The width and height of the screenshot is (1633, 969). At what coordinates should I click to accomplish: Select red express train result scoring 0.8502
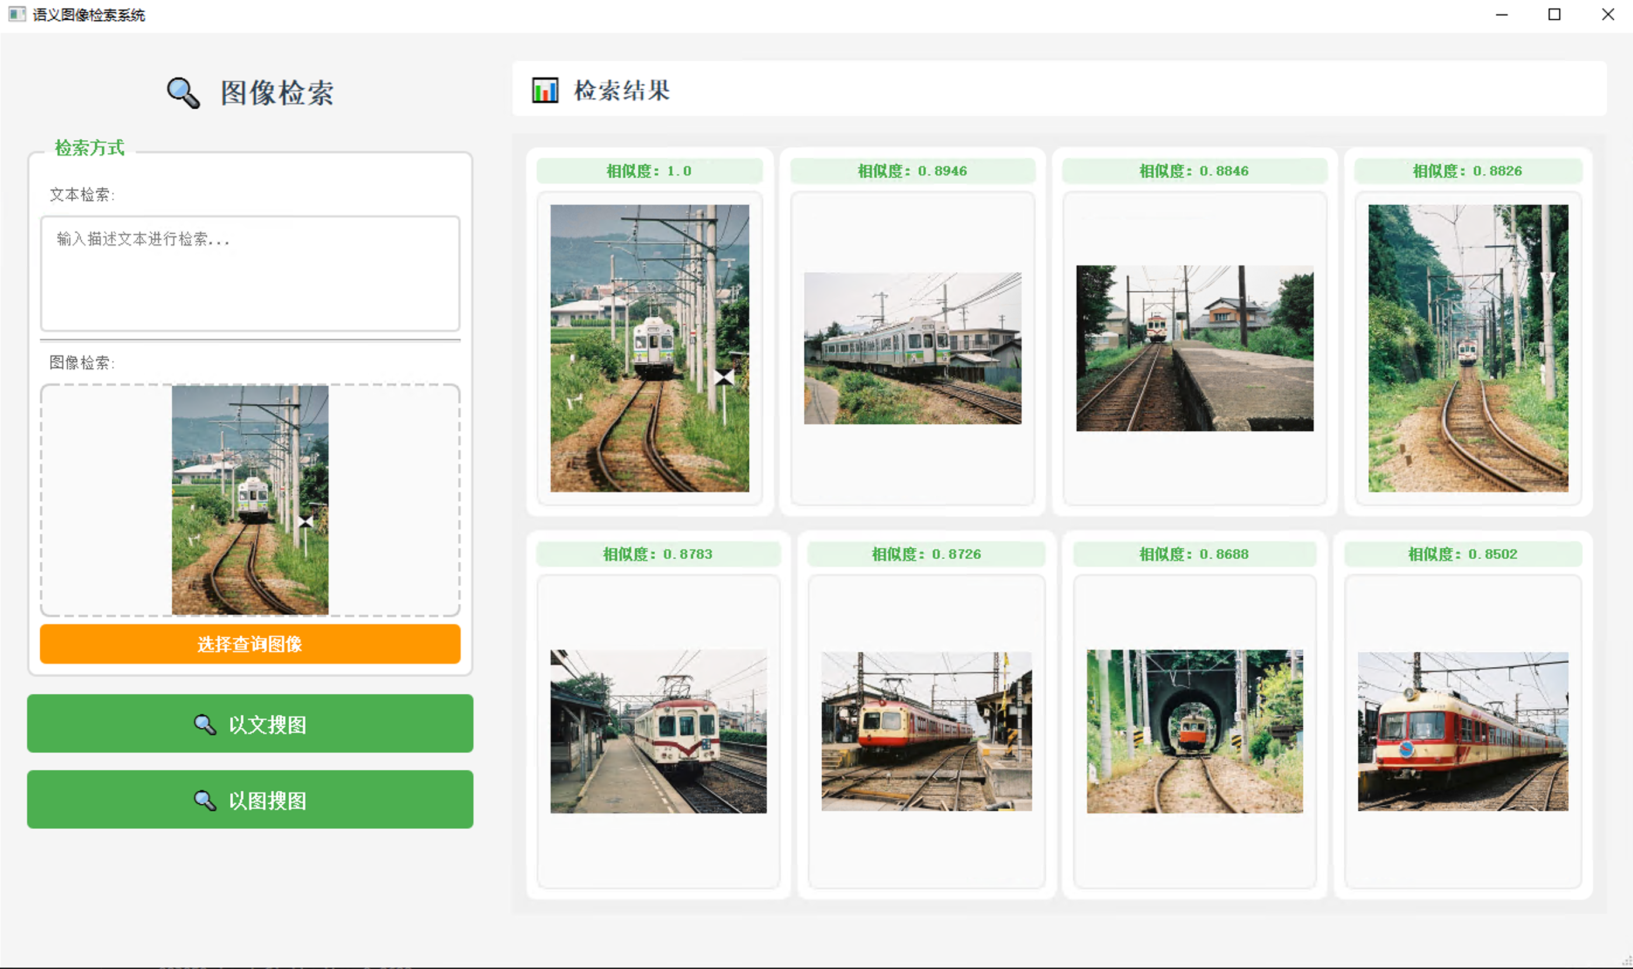tap(1462, 731)
